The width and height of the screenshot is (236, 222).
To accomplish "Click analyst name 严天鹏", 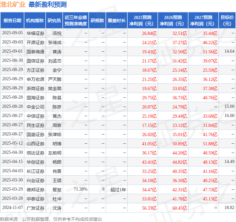I will click(x=55, y=79).
